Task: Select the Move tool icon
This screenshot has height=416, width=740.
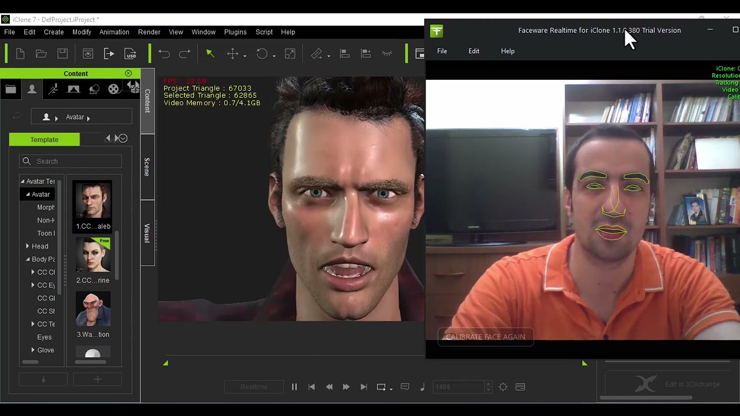Action: pos(232,54)
